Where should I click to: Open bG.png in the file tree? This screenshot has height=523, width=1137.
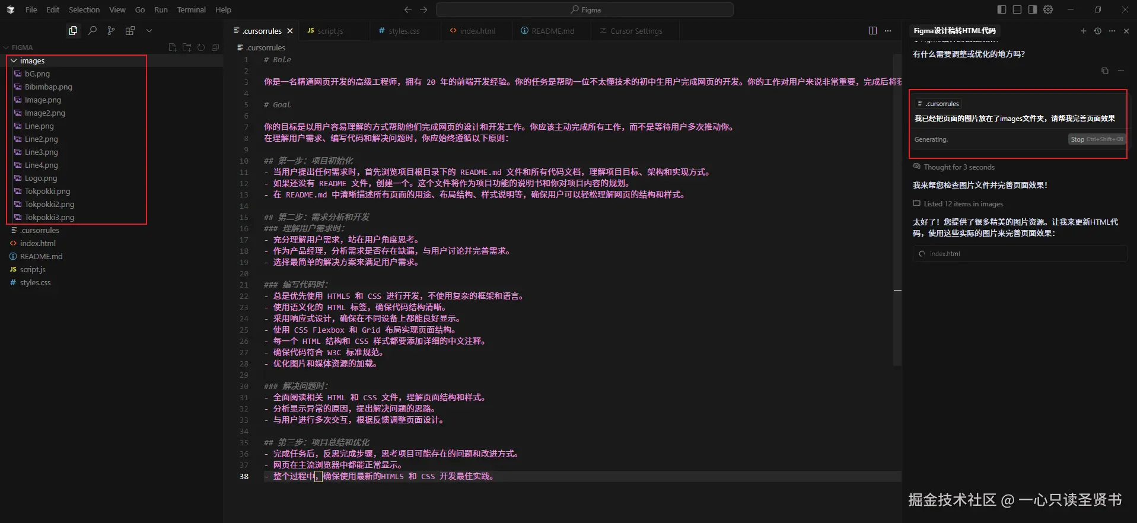pyautogui.click(x=37, y=74)
